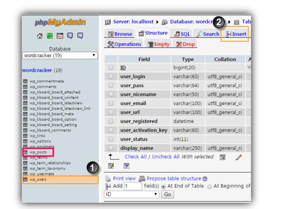The image size is (281, 209).
Task: Click the table icon beside wp_links
Action: (25, 136)
